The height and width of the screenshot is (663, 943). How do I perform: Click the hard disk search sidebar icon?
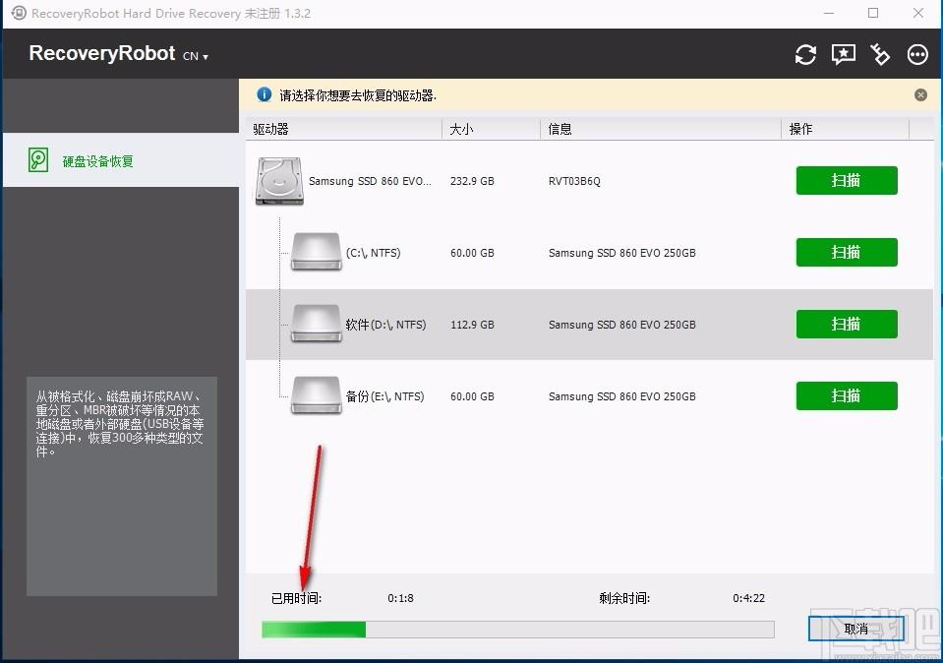pyautogui.click(x=38, y=160)
